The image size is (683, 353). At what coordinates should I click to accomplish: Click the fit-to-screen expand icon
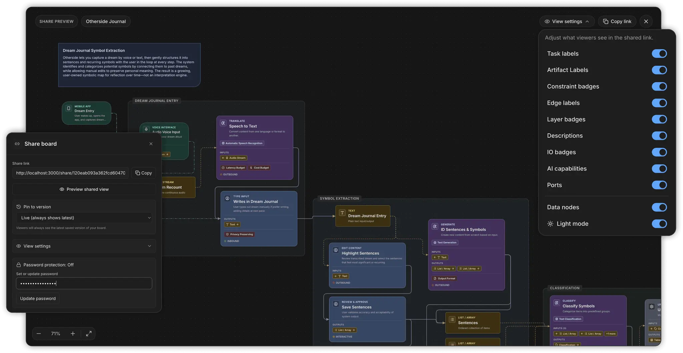click(x=89, y=334)
